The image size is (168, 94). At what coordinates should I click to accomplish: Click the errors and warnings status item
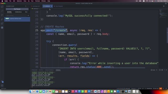click(x=3, y=89)
